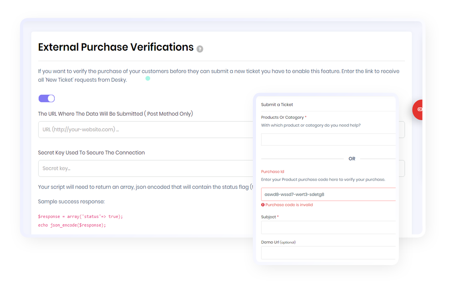Open the Products Or Category dropdown field
Viewport: 455px width, 287px height.
(x=328, y=139)
